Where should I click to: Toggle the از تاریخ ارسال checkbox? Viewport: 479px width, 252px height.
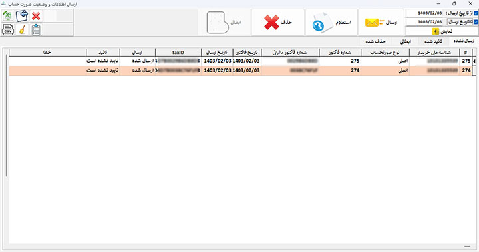click(x=476, y=13)
